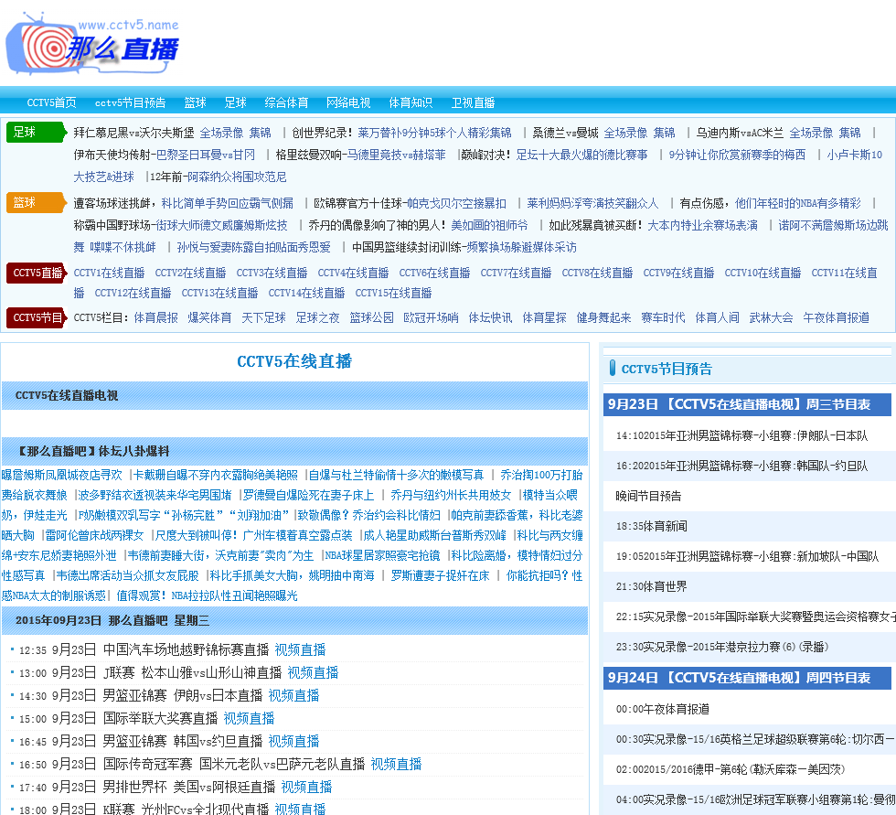Open 科比简单手势回应霸气侧漏 link
This screenshot has width=896, height=815.
click(228, 203)
